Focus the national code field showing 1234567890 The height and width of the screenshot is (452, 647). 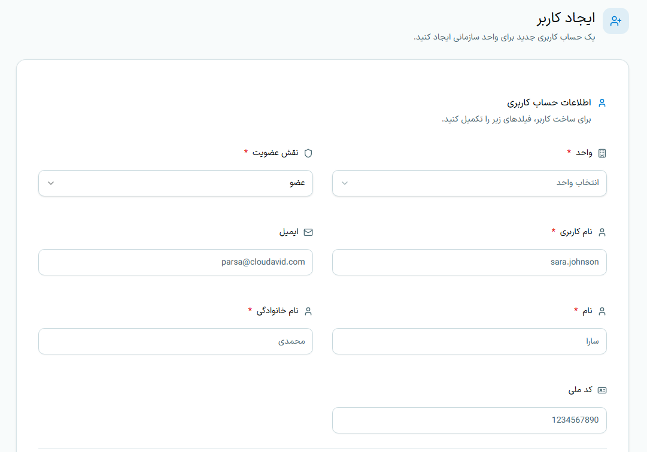pyautogui.click(x=469, y=420)
